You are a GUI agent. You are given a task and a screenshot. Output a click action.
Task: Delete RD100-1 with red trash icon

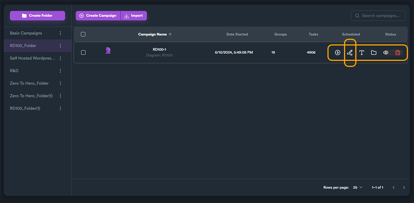click(398, 53)
